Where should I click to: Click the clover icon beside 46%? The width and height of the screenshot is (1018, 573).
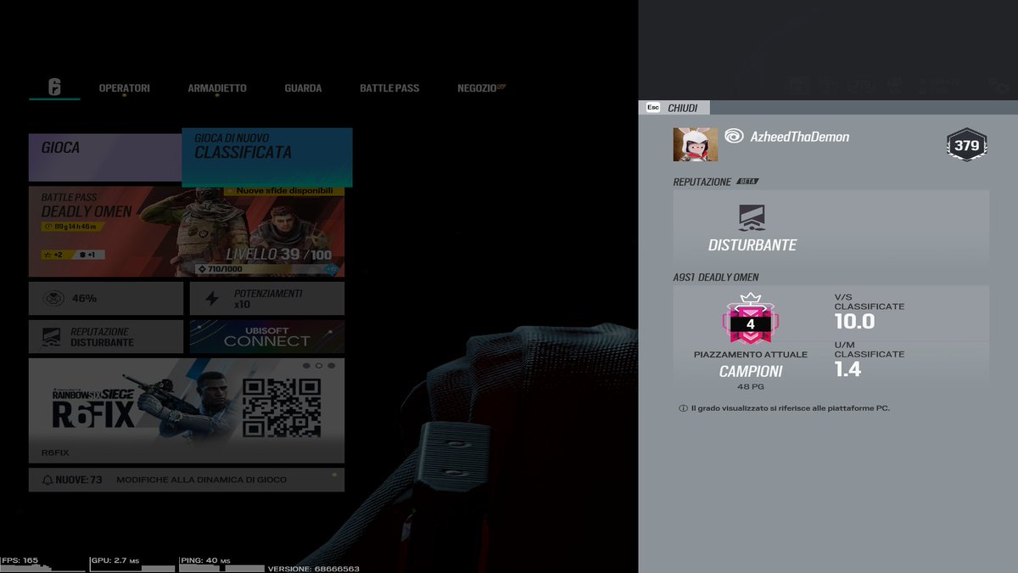[53, 299]
